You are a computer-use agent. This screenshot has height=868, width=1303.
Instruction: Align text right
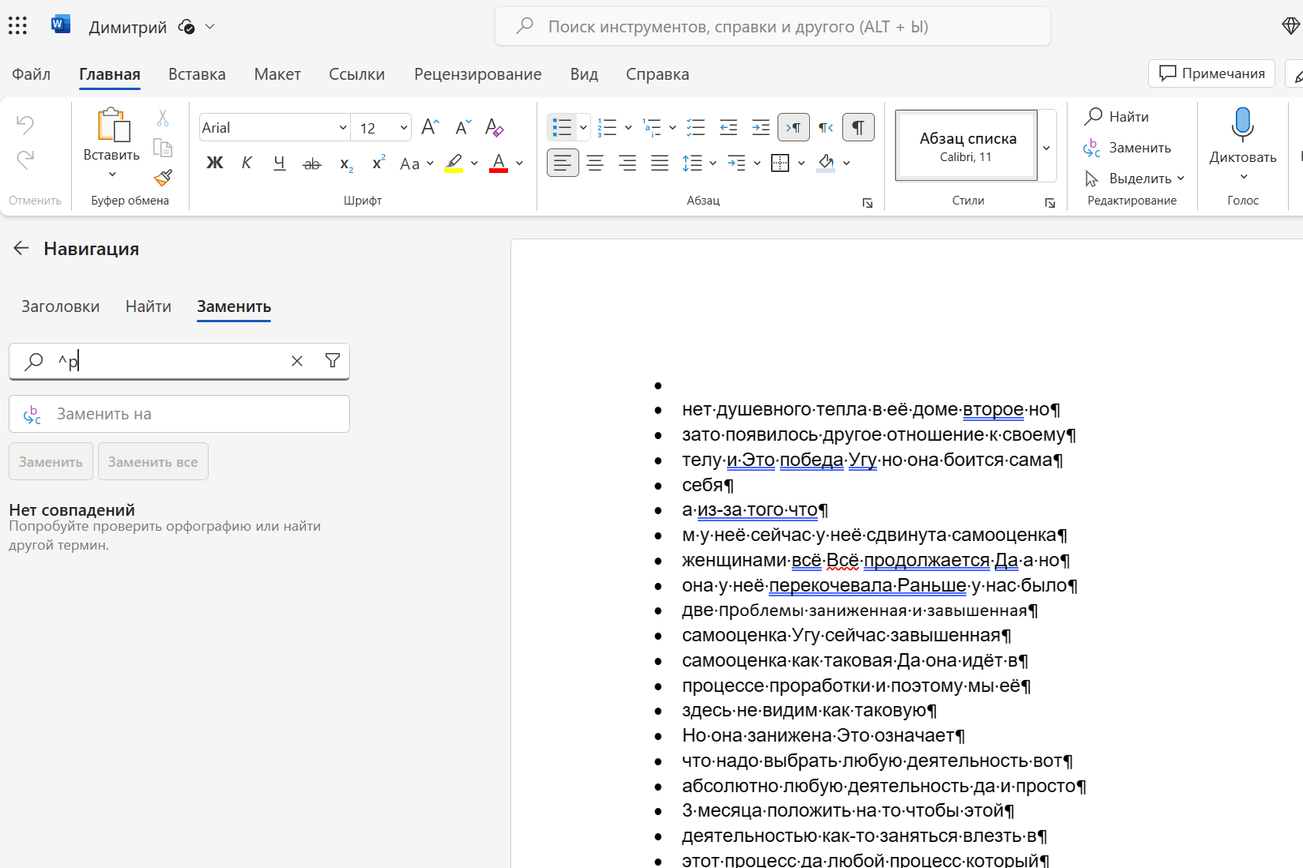[627, 163]
